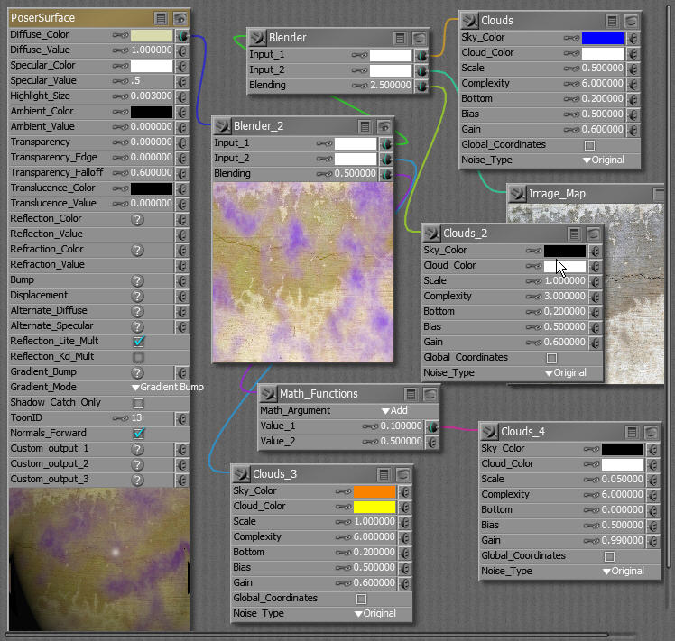Image resolution: width=675 pixels, height=641 pixels.
Task: Click the Clouds_4 node's output plug icon
Action: click(489, 432)
